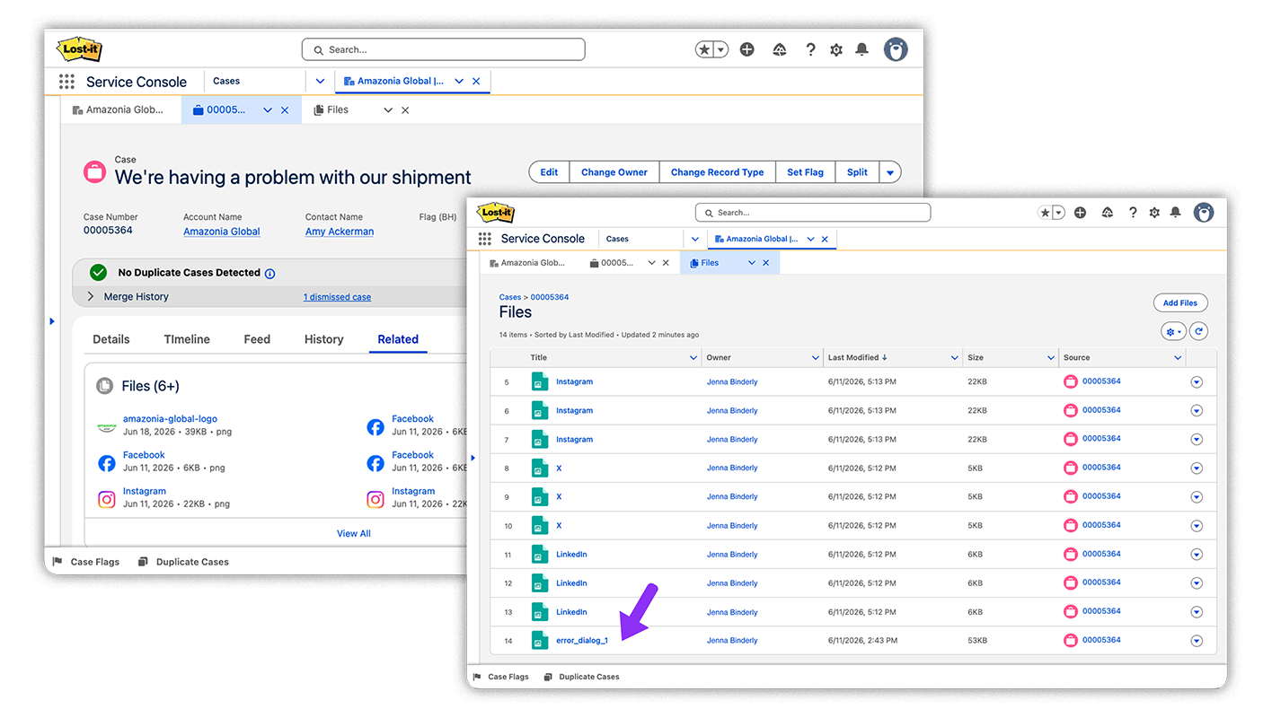This screenshot has height=718, width=1272.
Task: Click the search field in the back window
Action: (x=443, y=49)
